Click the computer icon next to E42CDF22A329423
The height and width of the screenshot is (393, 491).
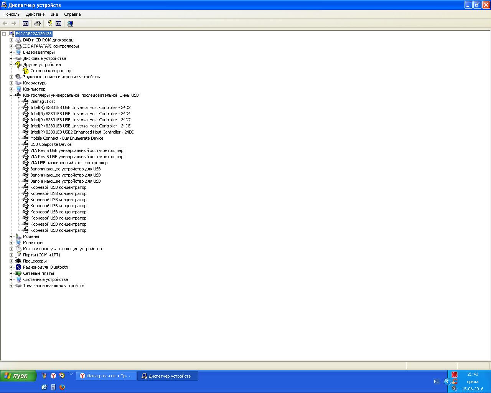[11, 34]
